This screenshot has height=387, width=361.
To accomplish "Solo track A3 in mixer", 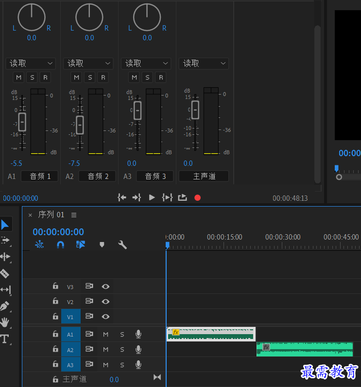I will 148,77.
